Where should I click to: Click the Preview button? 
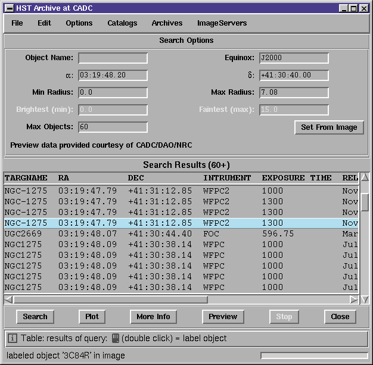(223, 317)
